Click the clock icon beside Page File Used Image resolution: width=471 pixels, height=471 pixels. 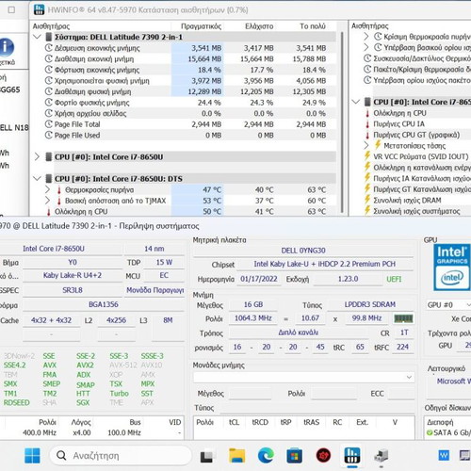click(48, 135)
